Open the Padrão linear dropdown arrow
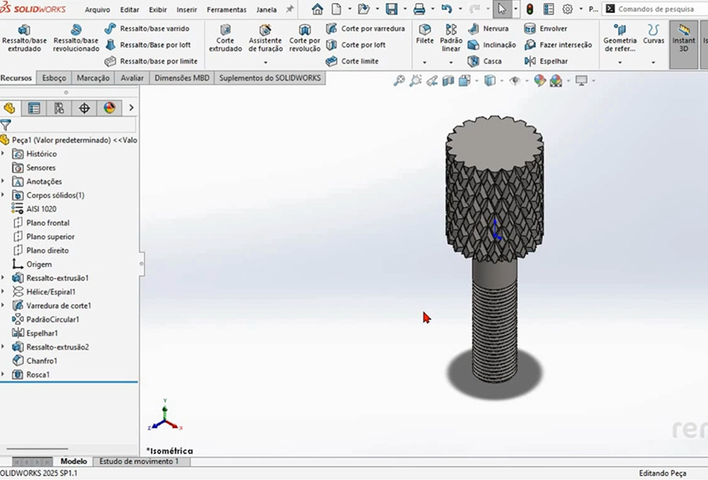This screenshot has height=480, width=708. pyautogui.click(x=451, y=62)
